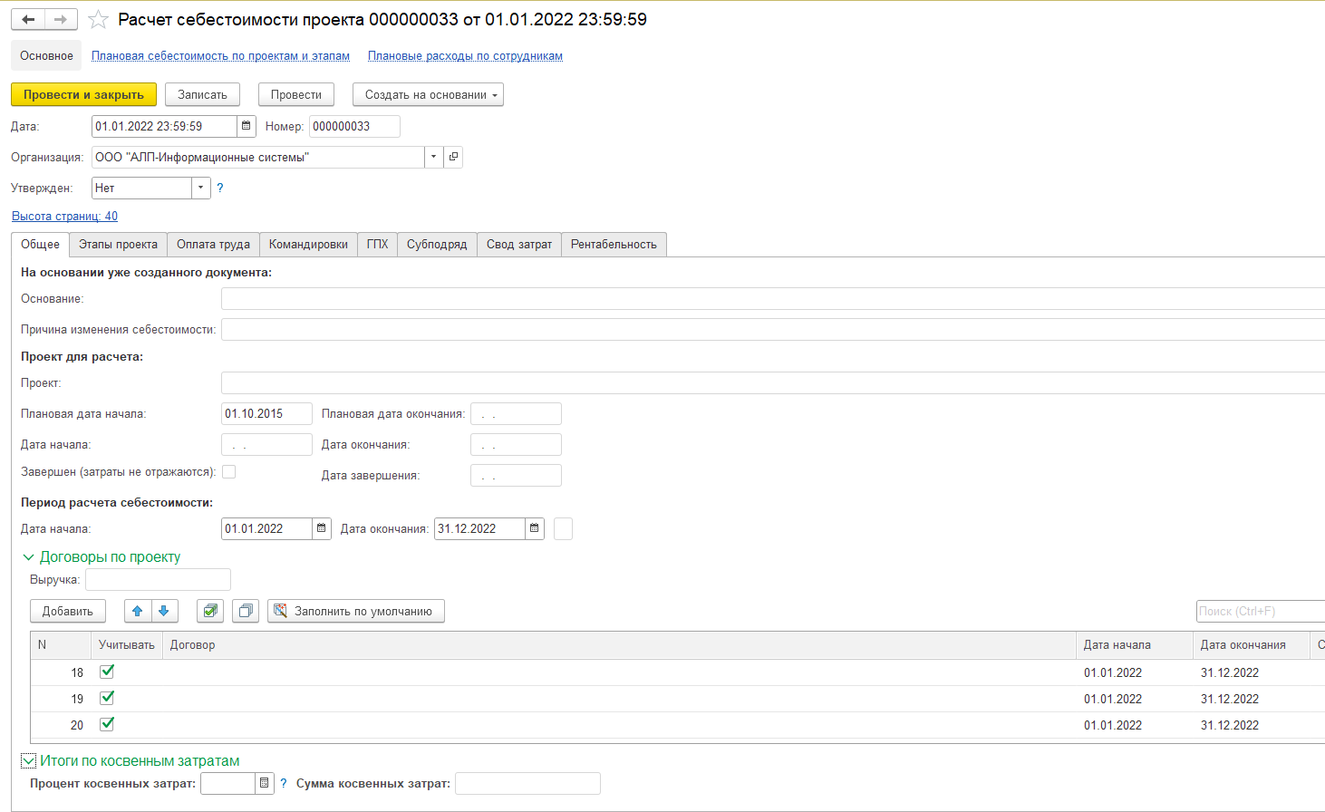Click Провести и закрыть button
This screenshot has width=1325, height=812.
coord(83,94)
